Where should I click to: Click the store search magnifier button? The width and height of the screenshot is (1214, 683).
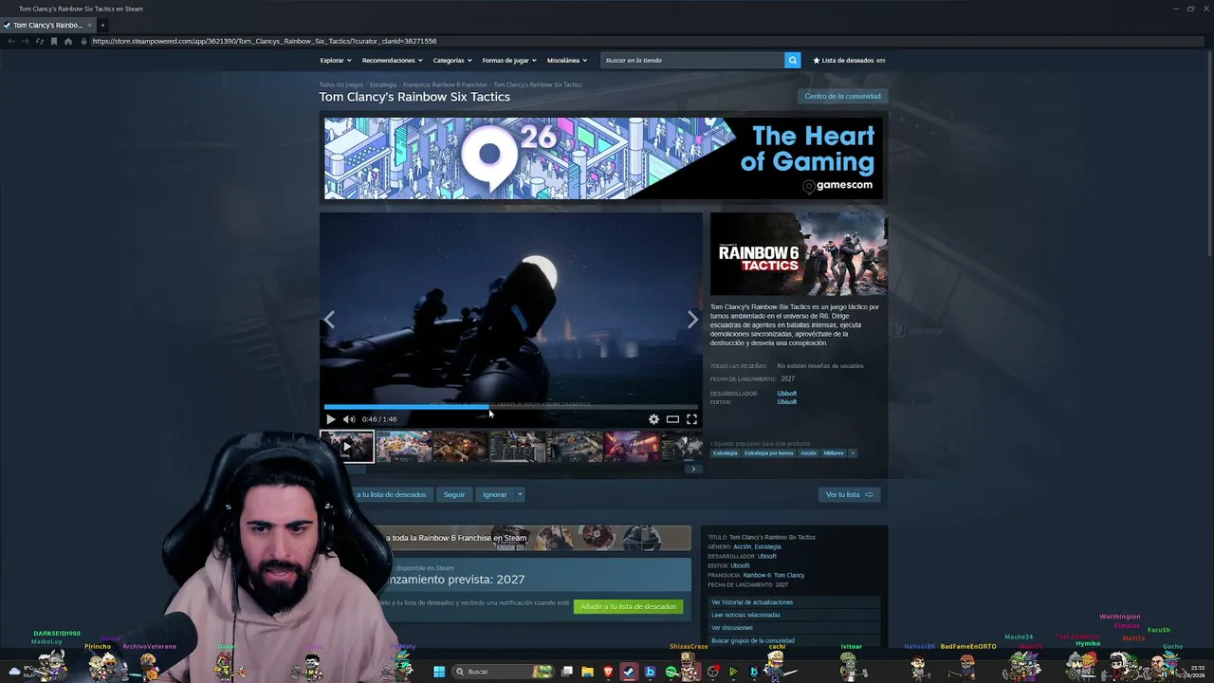pos(793,60)
